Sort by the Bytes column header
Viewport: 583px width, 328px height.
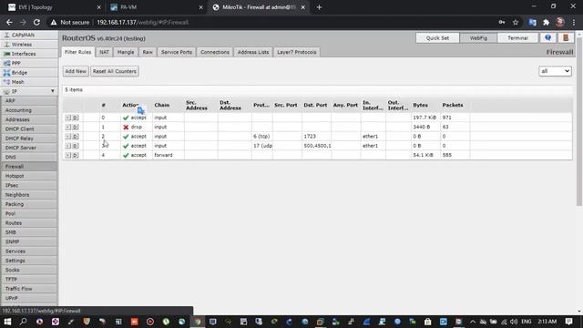pyautogui.click(x=420, y=106)
